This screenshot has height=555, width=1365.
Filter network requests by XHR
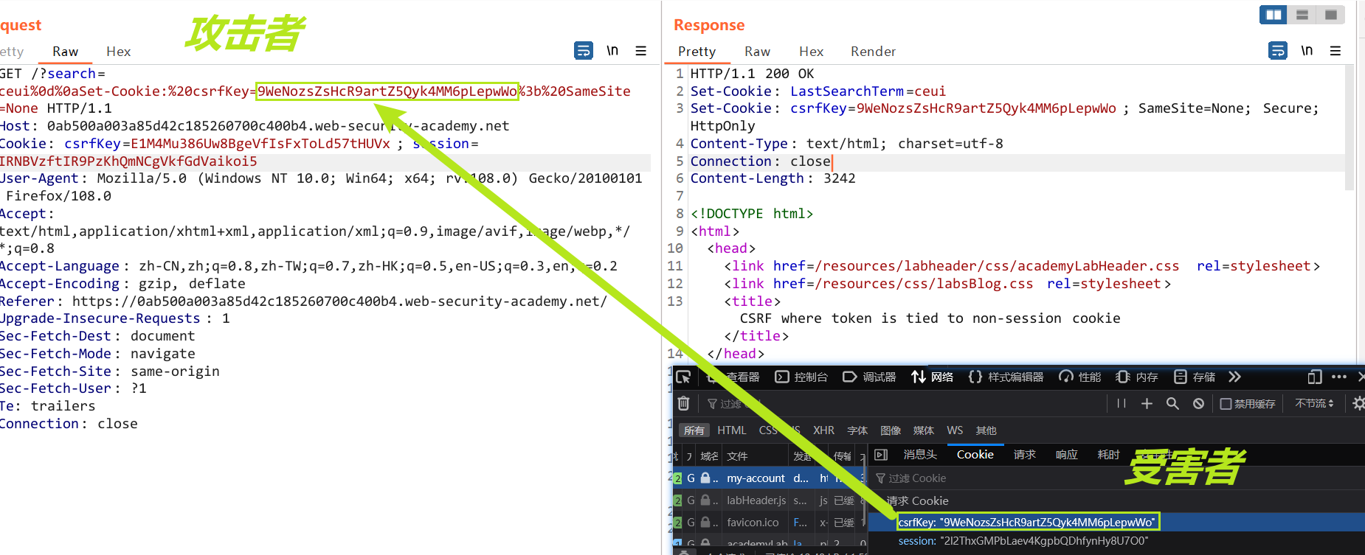click(x=823, y=430)
